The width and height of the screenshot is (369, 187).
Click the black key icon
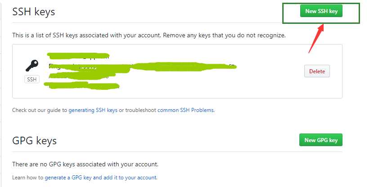pyautogui.click(x=32, y=66)
